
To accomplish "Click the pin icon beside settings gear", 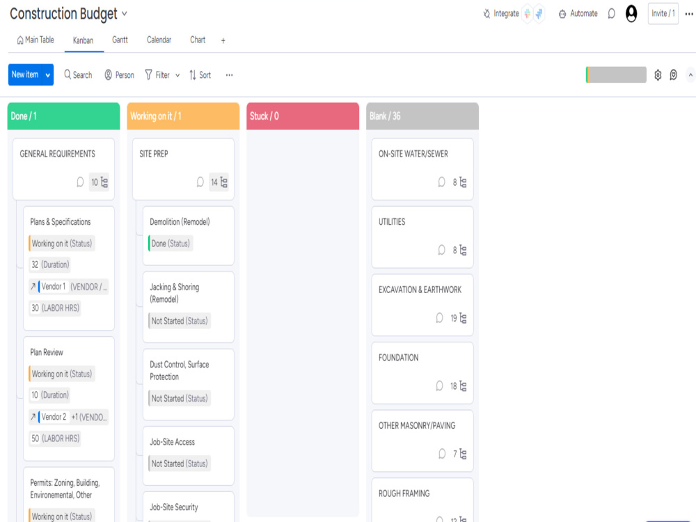I will (x=673, y=75).
